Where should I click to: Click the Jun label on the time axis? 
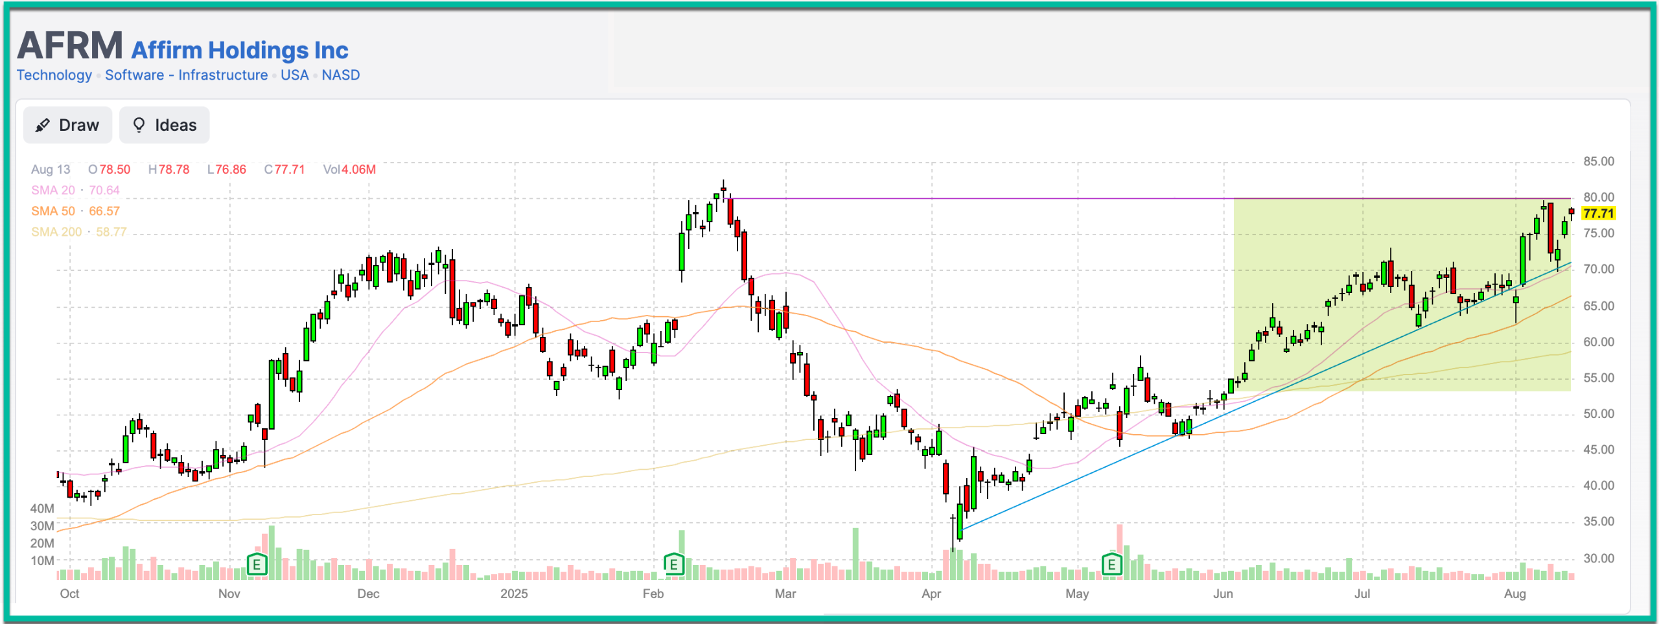point(1223,594)
